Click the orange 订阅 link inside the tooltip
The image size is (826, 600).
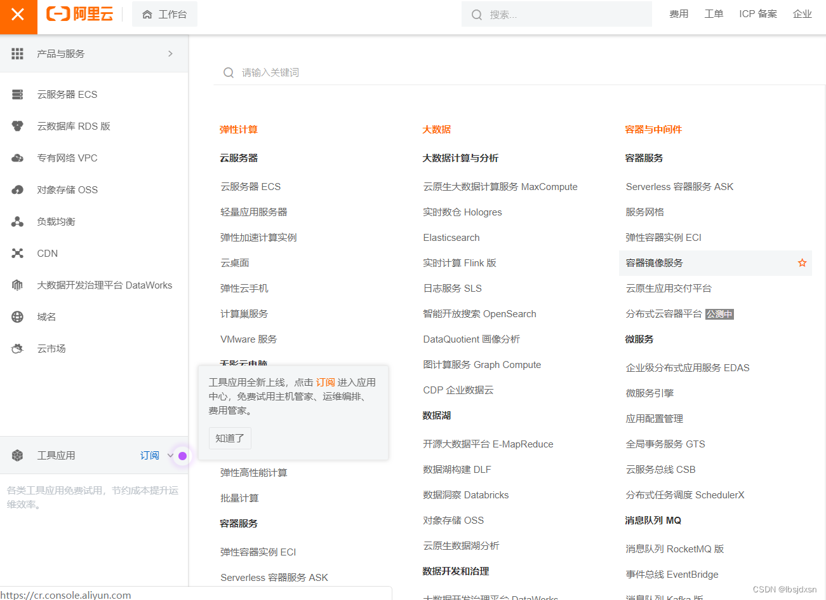click(326, 383)
